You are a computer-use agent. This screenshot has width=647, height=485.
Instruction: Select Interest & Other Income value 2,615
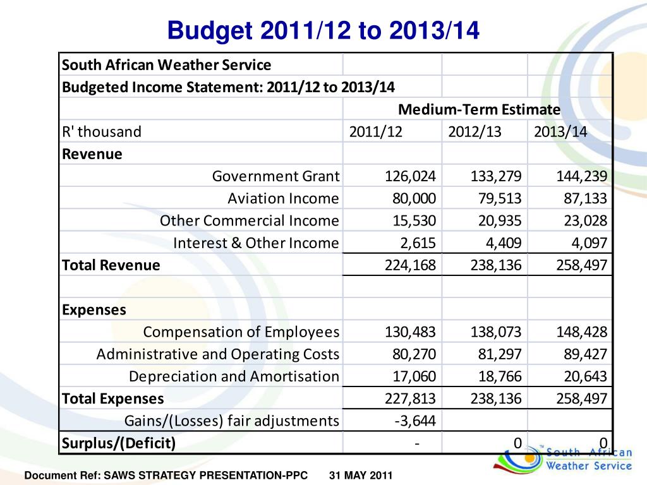point(418,243)
